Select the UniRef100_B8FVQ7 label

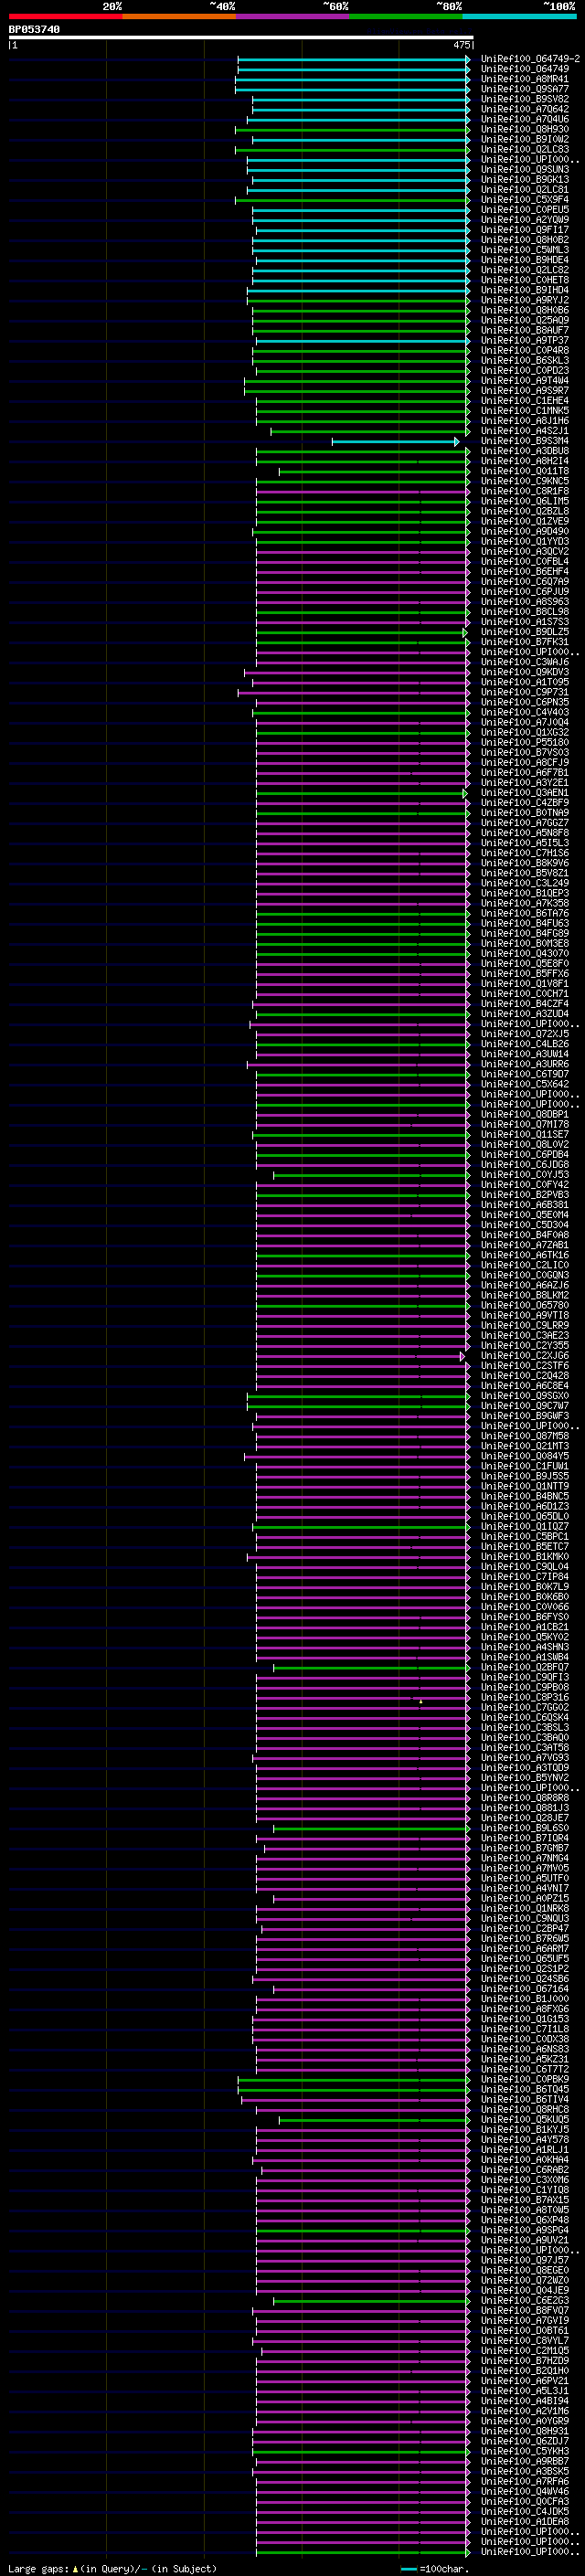525,2310
